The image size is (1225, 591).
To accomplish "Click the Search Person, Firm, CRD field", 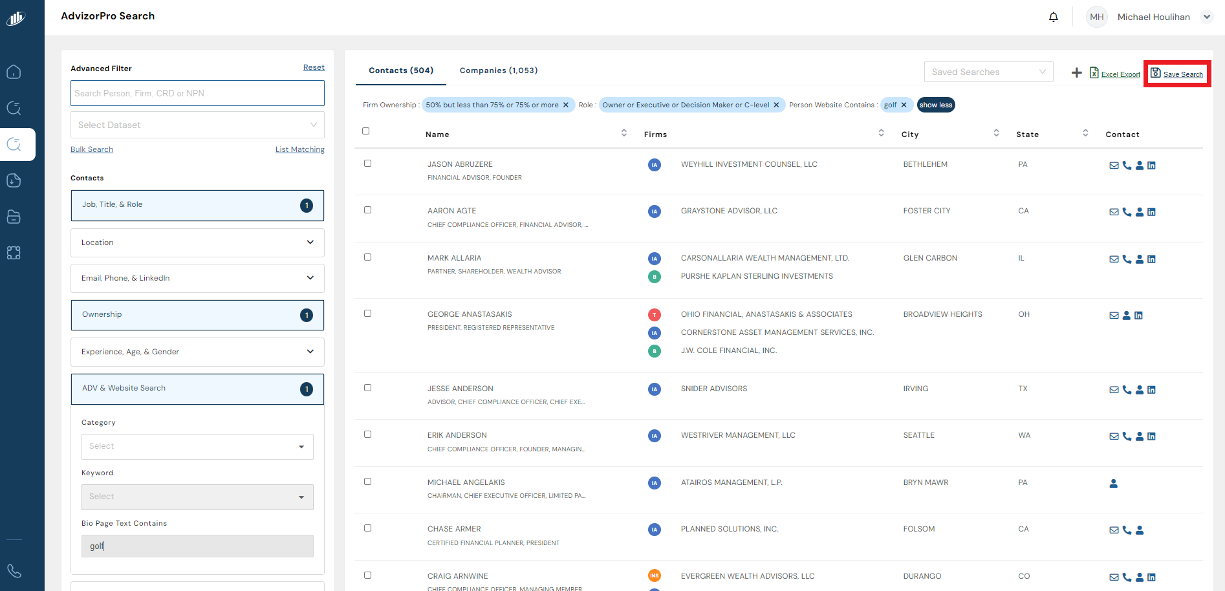I will point(197,93).
